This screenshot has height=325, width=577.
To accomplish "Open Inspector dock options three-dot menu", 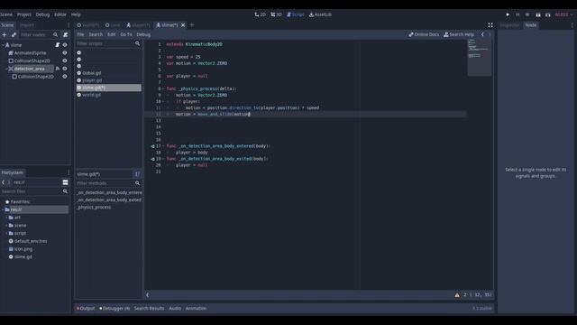I will tap(572, 25).
